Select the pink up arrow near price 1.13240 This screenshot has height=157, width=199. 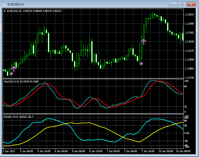pos(144,41)
